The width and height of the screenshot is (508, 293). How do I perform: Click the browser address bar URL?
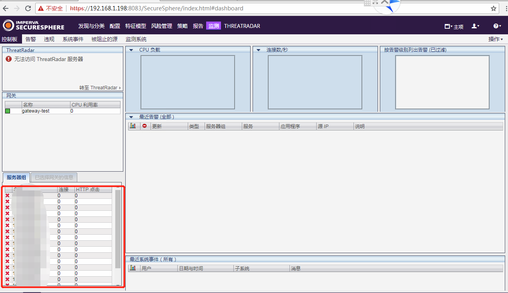click(157, 8)
